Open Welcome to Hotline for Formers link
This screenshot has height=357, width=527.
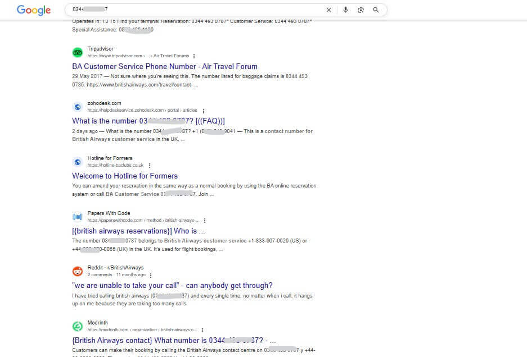125,176
